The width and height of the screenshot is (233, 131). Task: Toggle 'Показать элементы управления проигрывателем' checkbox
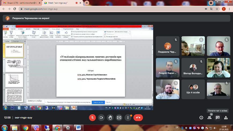pos(72,37)
